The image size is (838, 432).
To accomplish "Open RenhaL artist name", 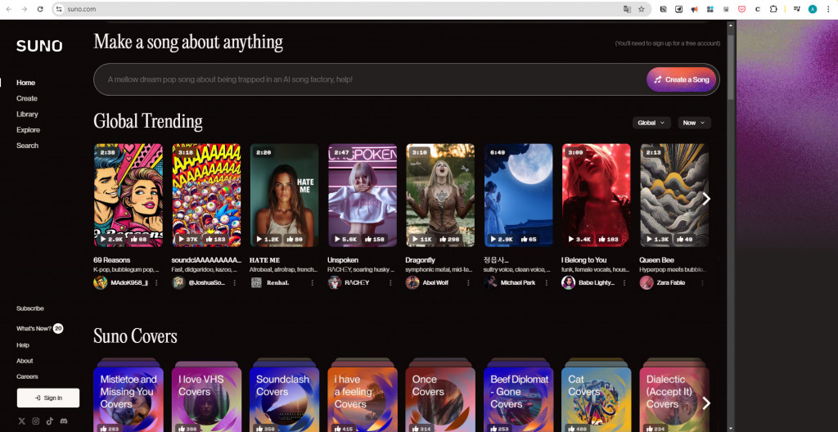I will point(277,283).
